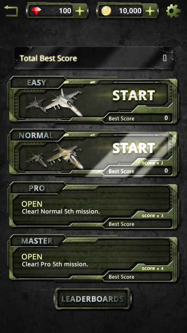Open settings via the gear icon
Image resolution: width=187 pixels, height=333 pixels.
pyautogui.click(x=173, y=11)
